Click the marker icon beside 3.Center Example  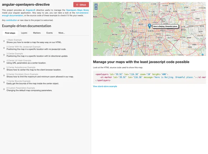pos(4,55)
